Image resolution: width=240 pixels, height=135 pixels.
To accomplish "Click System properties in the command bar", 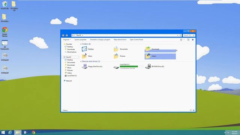I will tap(80, 40).
